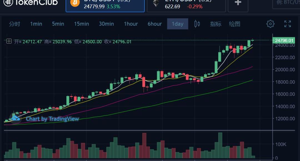The height and width of the screenshot is (161, 300).
Task: Enter fullscreen chart mode
Action: (287, 24)
